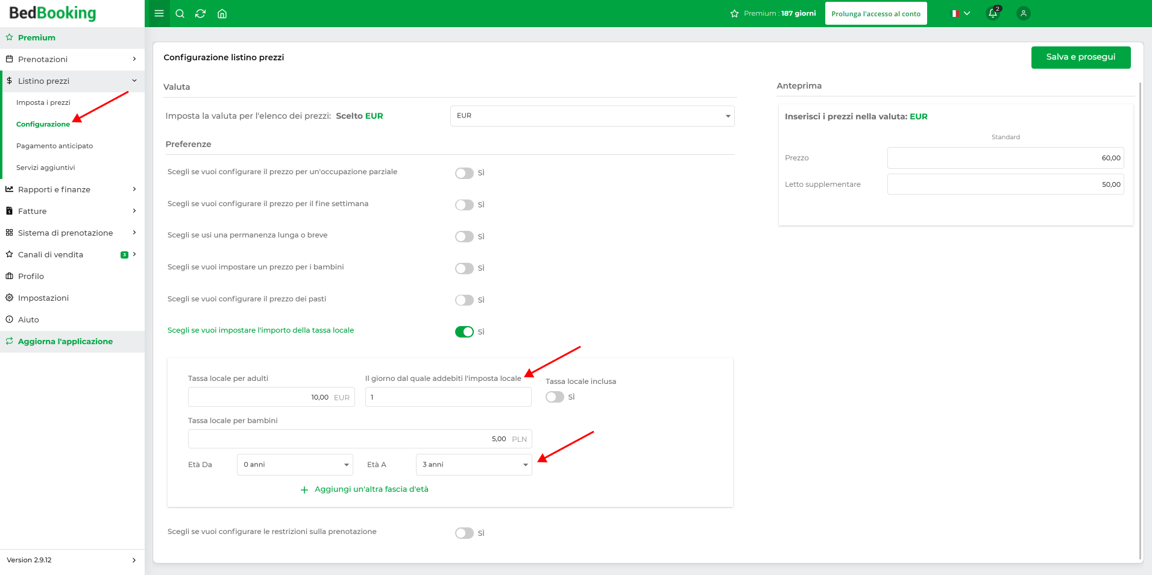The height and width of the screenshot is (575, 1152).
Task: Open the language selector chevron
Action: [x=967, y=13]
